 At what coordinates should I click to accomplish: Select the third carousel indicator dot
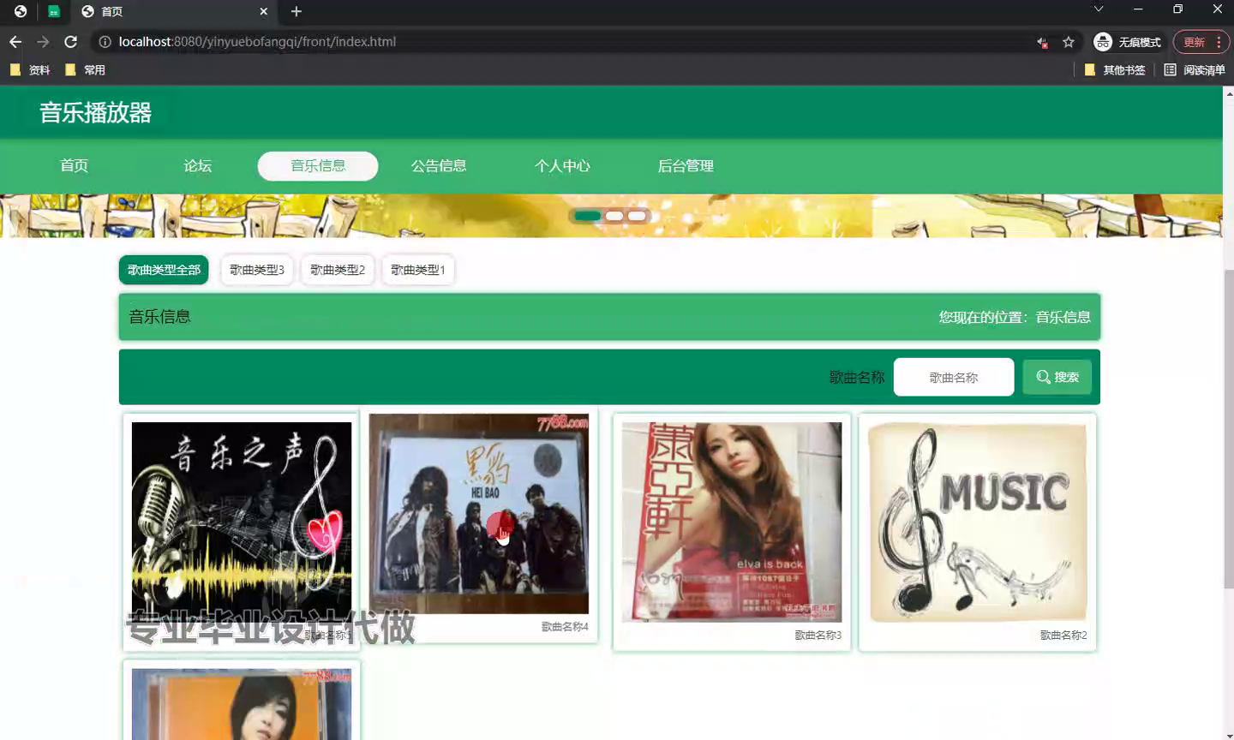tap(637, 216)
